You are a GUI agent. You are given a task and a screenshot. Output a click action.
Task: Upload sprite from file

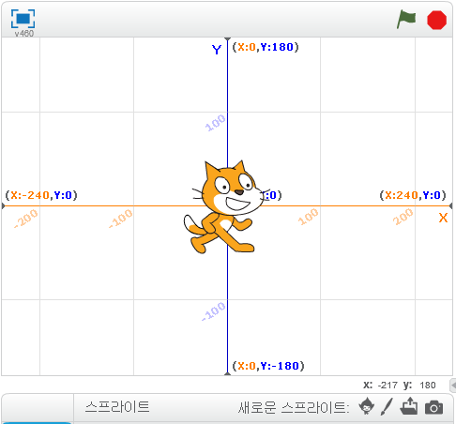click(409, 406)
